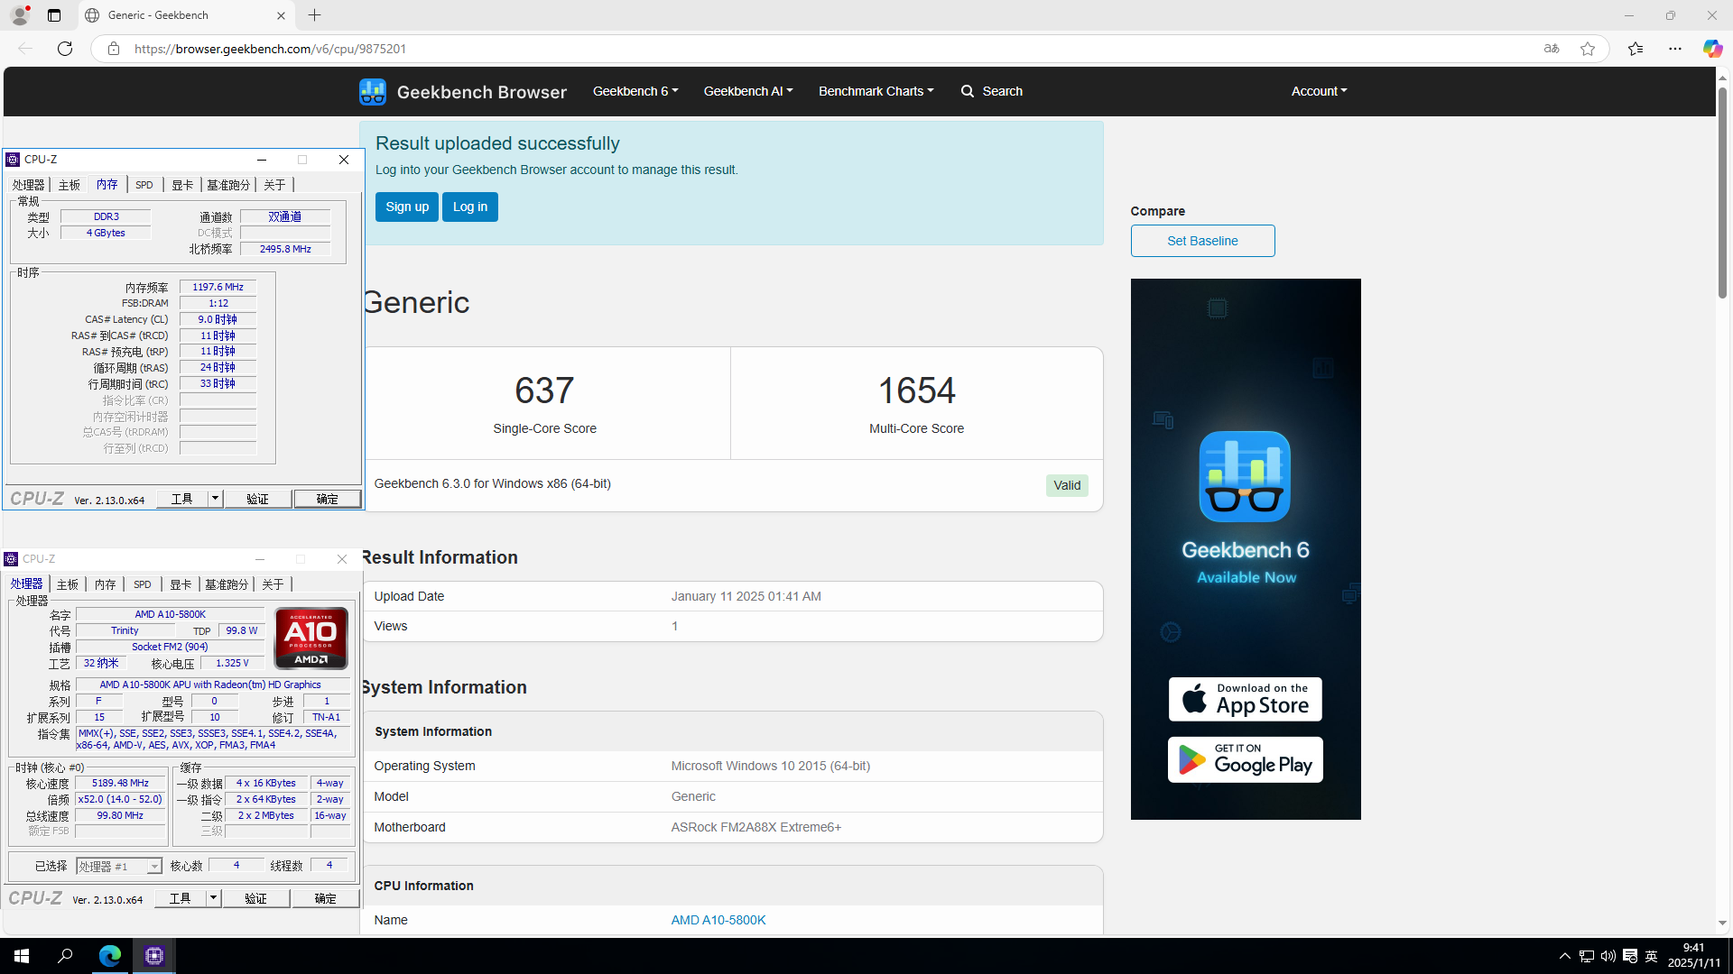Click Download on the App Store badge

1245,699
